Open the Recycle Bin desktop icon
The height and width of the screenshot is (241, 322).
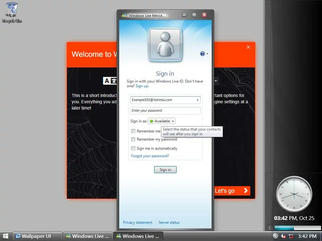tap(12, 13)
